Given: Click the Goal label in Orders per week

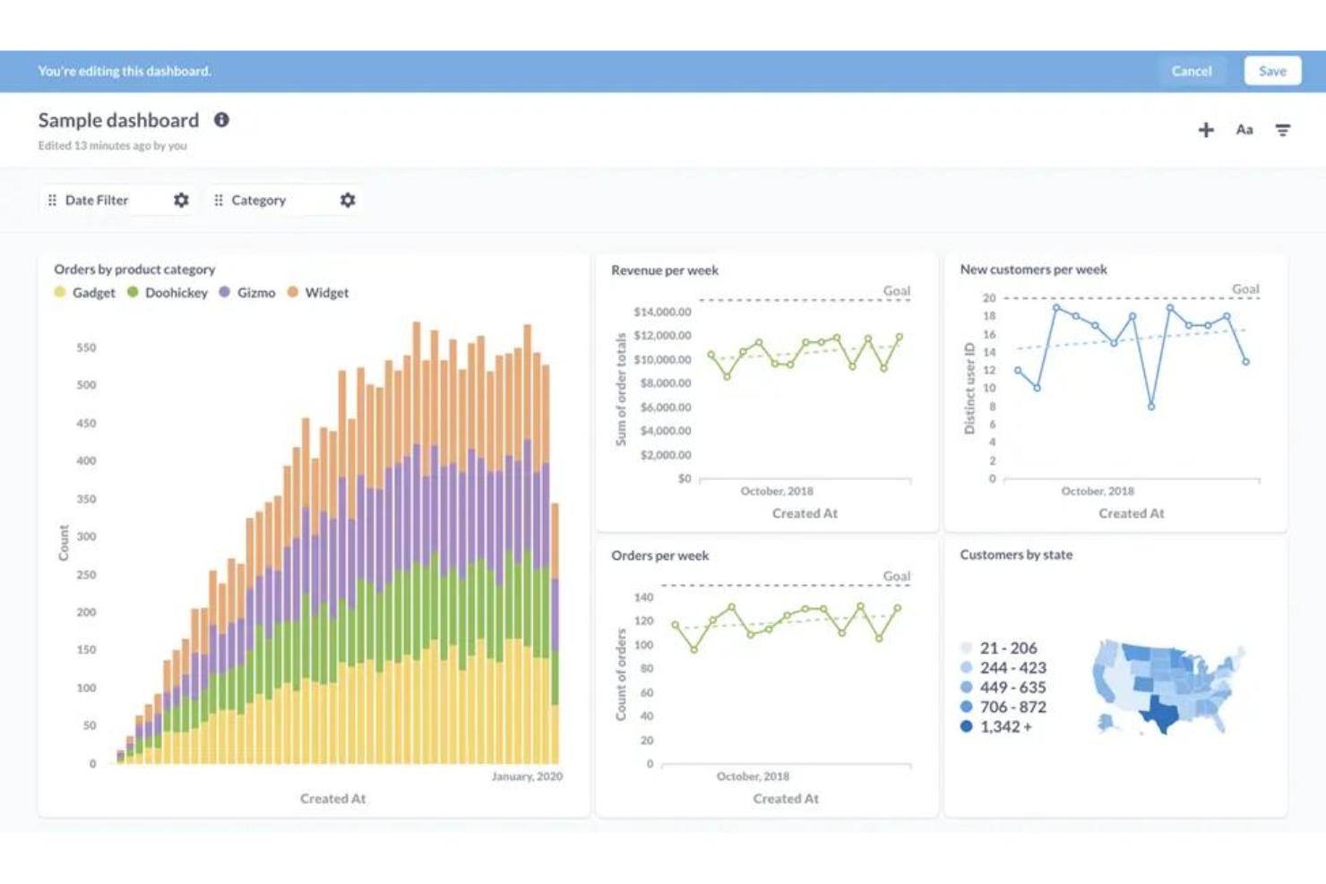Looking at the screenshot, I should tap(897, 576).
